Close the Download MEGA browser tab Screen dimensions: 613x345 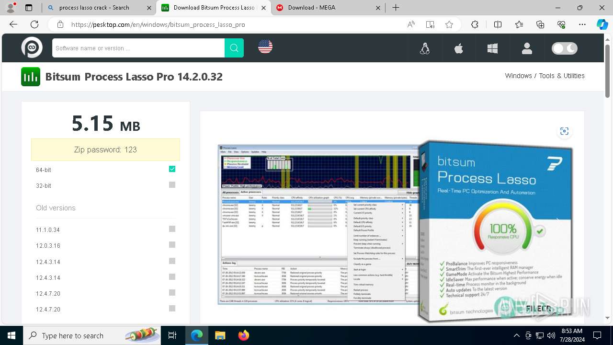pyautogui.click(x=378, y=8)
